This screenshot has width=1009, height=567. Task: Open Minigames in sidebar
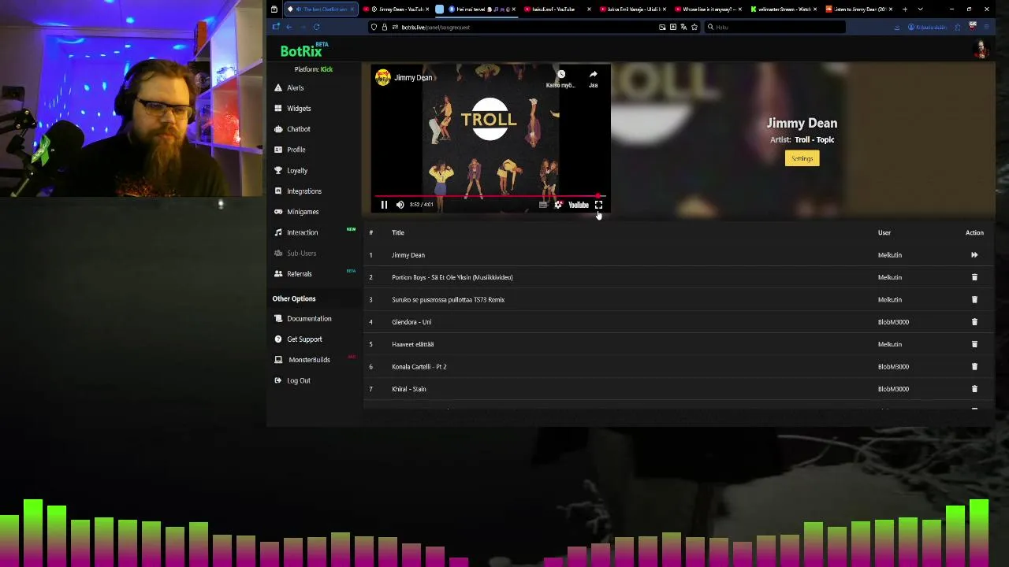click(x=303, y=212)
